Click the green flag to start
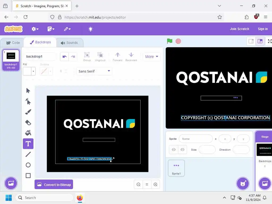The height and width of the screenshot is (204, 272). (x=170, y=41)
